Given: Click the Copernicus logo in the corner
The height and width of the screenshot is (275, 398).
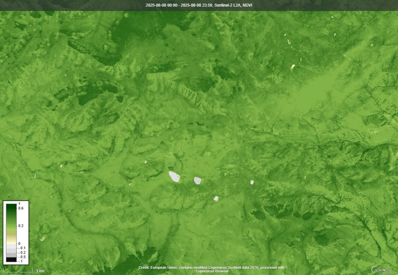Looking at the screenshot, I should [381, 270].
